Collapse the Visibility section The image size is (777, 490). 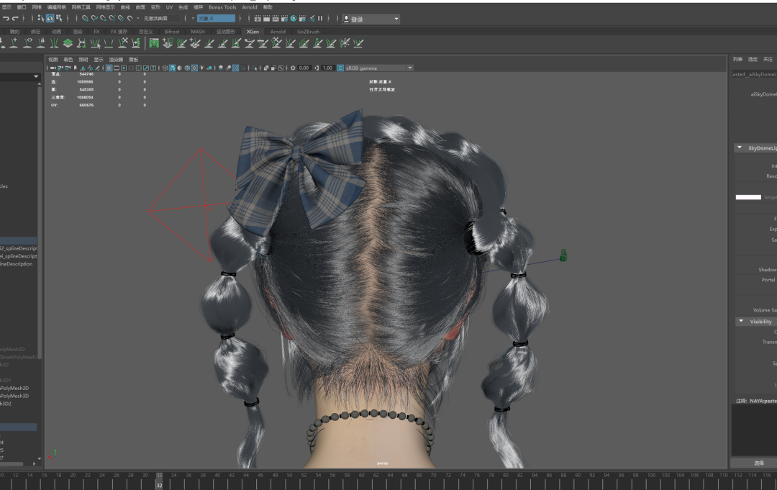pyautogui.click(x=741, y=321)
